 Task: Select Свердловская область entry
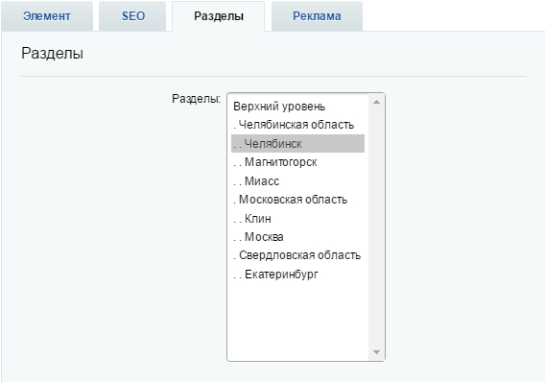(x=297, y=255)
